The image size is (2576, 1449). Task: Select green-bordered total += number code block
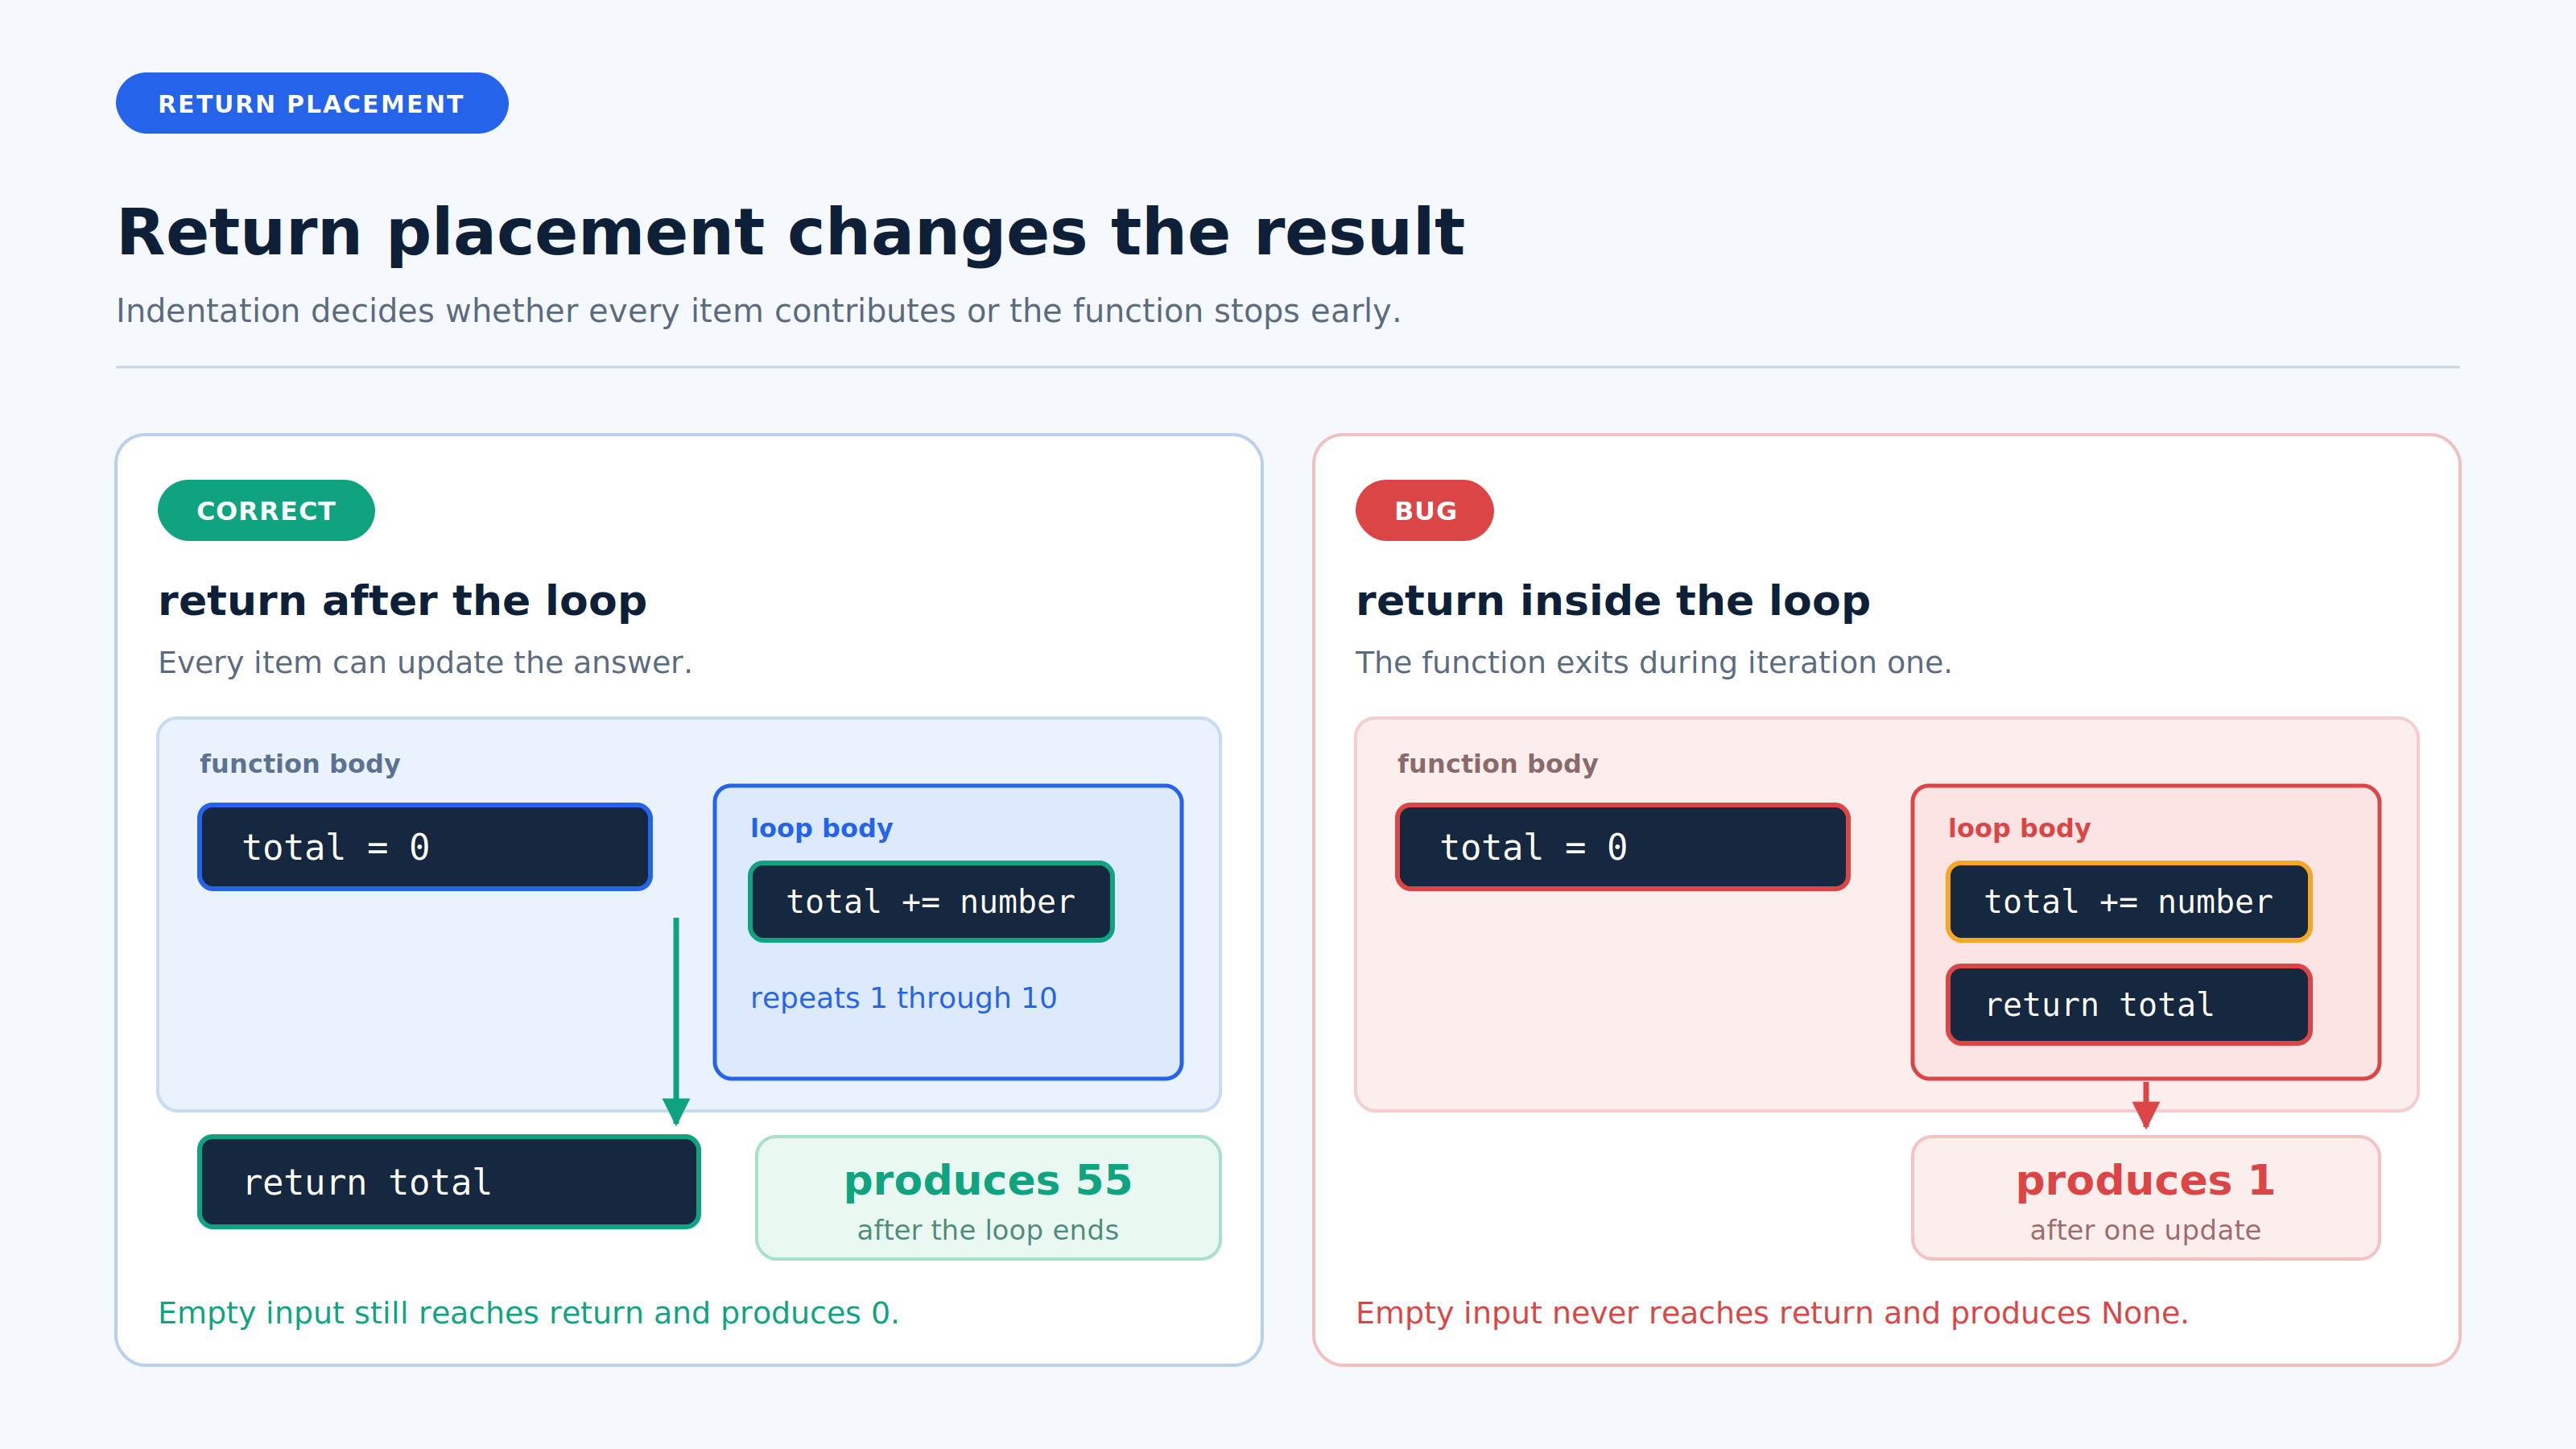tap(931, 901)
